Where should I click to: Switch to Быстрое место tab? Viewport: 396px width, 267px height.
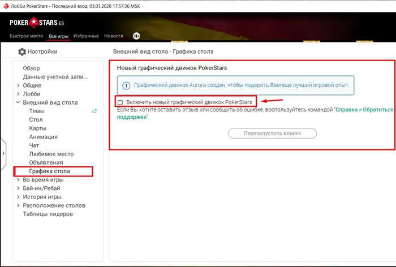26,36
